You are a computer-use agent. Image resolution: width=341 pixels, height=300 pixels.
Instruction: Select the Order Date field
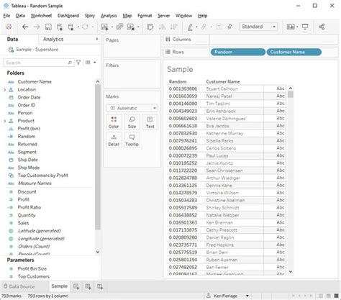click(x=29, y=97)
